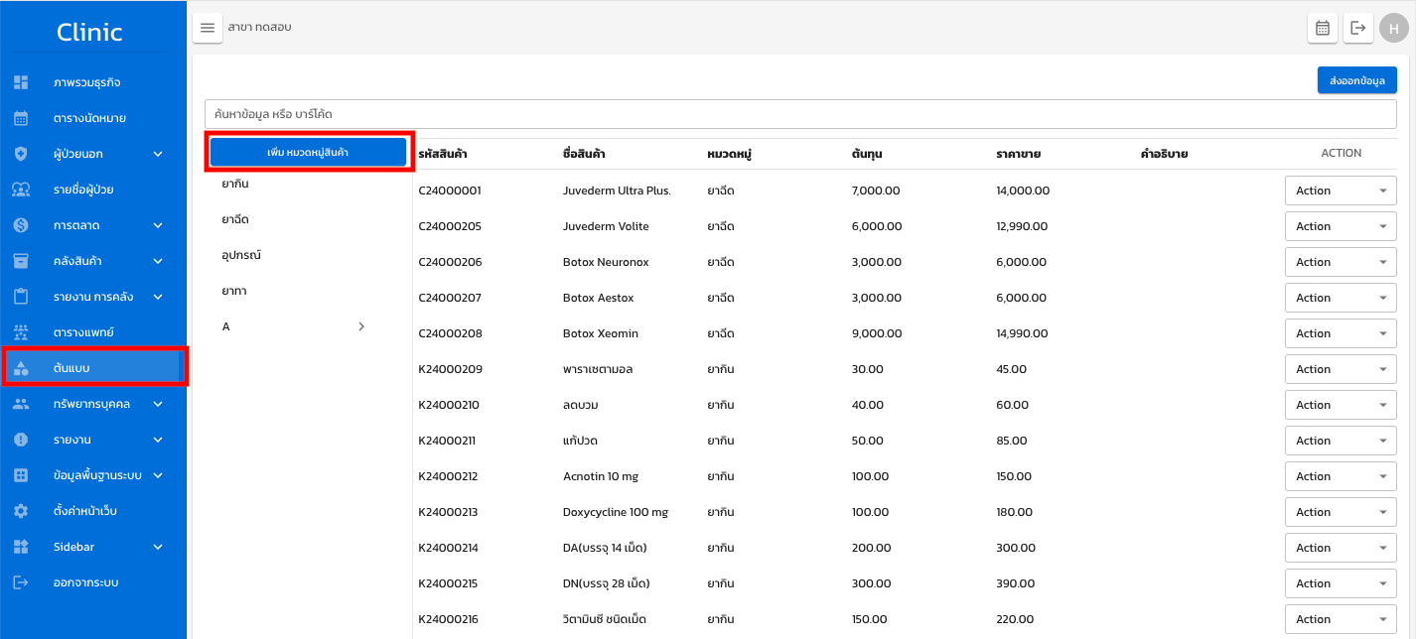The width and height of the screenshot is (1416, 639).
Task: Open Action dropdown for Botox Neuronox
Action: coord(1341,262)
